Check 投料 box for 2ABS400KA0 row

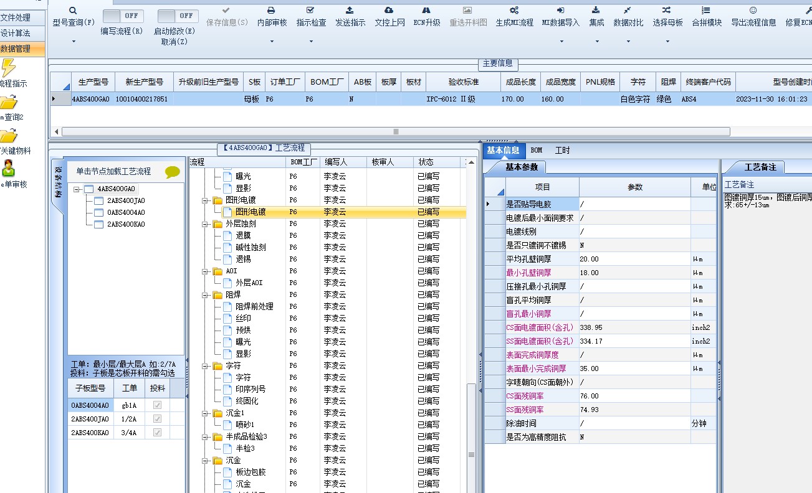pos(157,433)
